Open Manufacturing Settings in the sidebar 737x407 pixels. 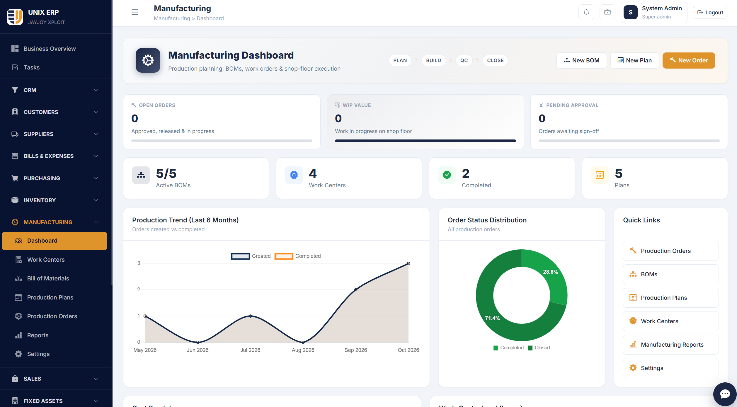55,354
